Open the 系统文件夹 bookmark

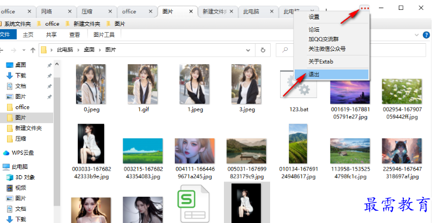point(16,24)
